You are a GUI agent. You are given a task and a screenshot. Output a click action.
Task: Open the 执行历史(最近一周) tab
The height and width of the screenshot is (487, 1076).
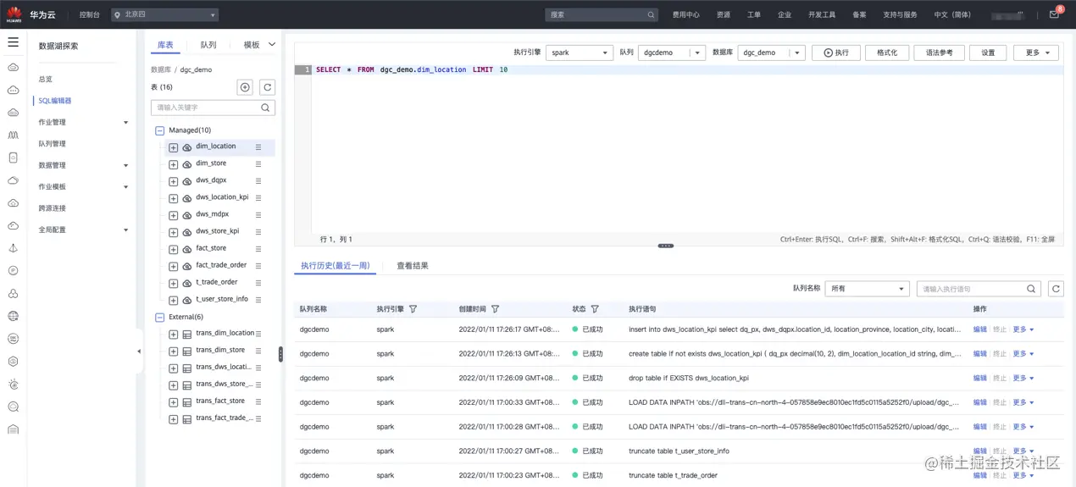pyautogui.click(x=336, y=266)
